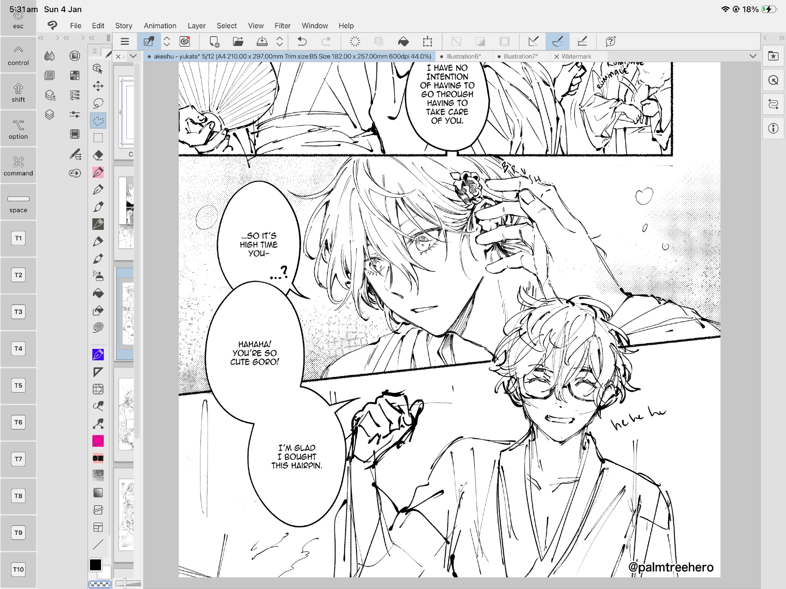The image size is (786, 589).
Task: Toggle the shift modifier key
Action: pyautogui.click(x=18, y=92)
